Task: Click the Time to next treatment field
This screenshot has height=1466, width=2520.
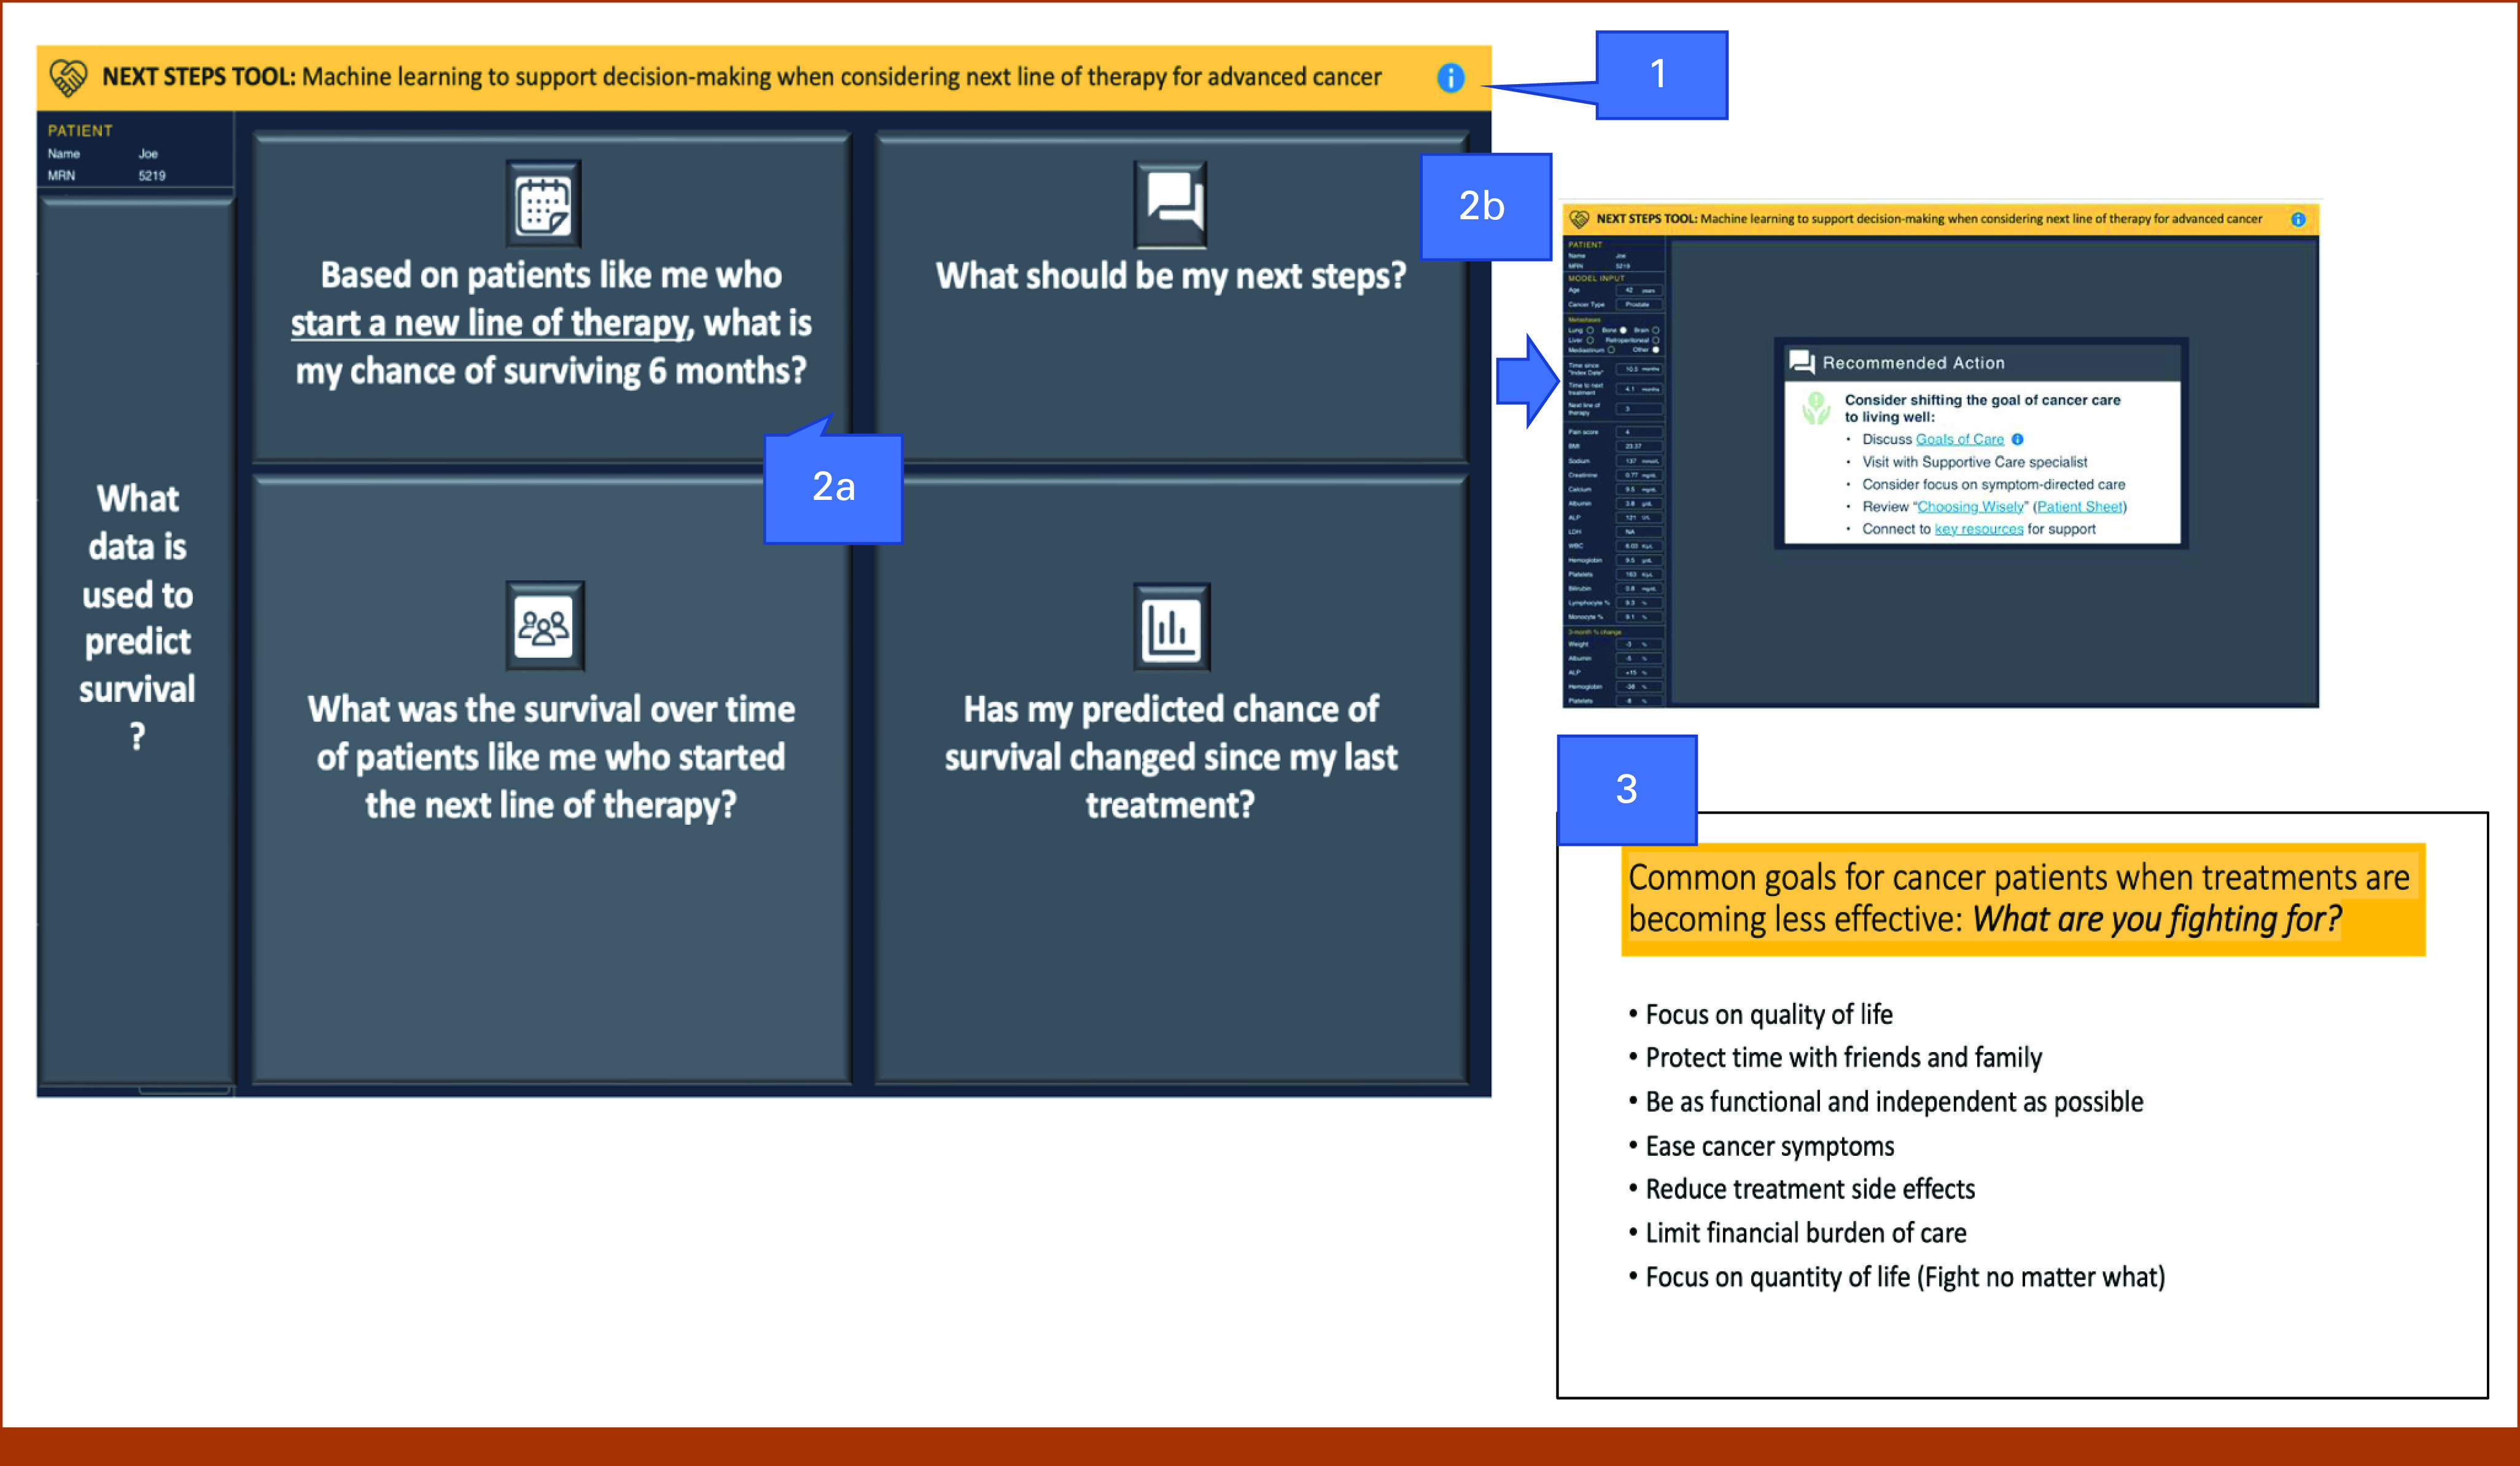Action: click(x=1639, y=389)
